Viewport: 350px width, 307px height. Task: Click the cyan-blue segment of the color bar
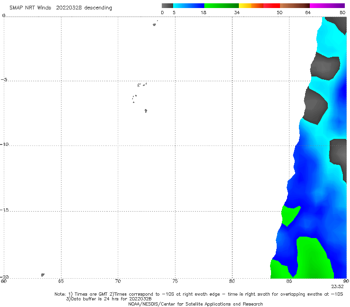click(189, 6)
